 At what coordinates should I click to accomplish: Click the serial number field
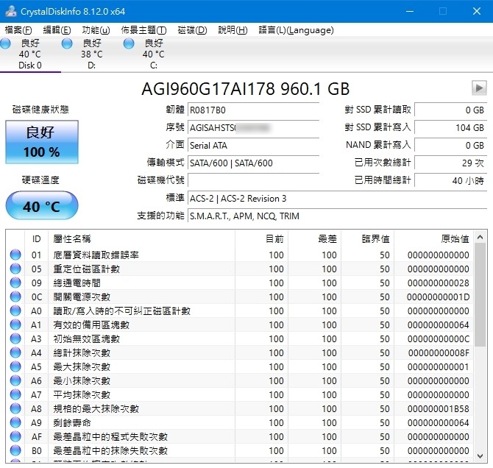(x=253, y=128)
